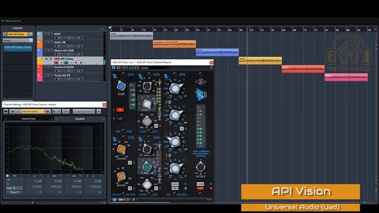Toggle the Phase 0° button
This screenshot has height=213, width=379.
14,192
